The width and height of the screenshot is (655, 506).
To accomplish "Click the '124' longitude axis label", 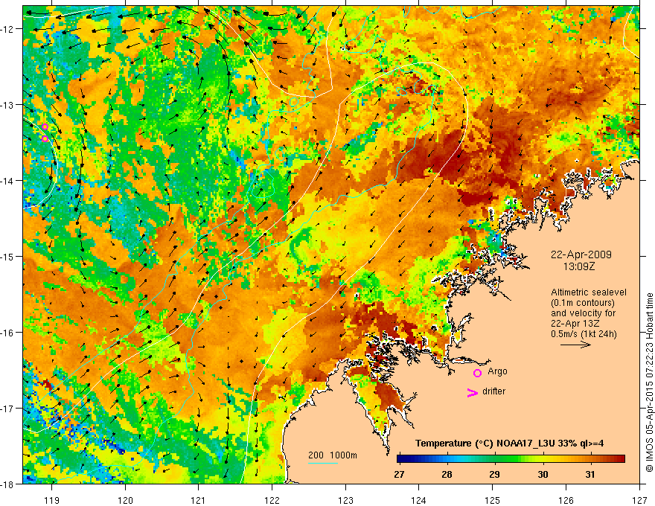I will [x=419, y=500].
